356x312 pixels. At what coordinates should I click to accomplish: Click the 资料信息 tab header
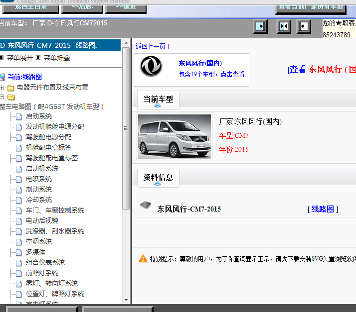point(158,178)
